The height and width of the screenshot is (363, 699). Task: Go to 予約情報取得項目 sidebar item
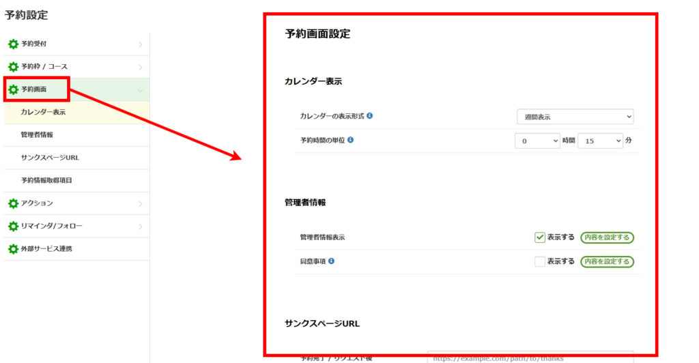tap(46, 181)
